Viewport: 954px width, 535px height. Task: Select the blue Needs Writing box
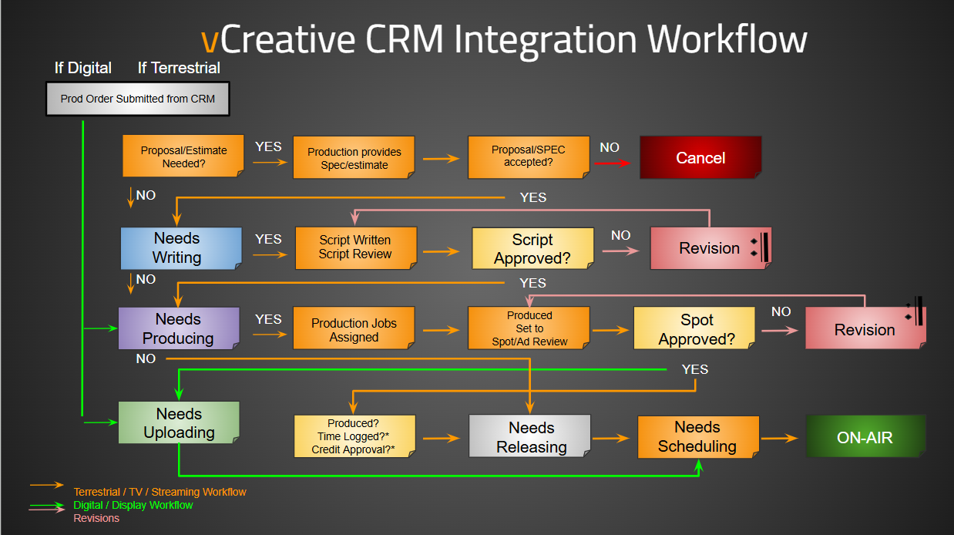pyautogui.click(x=181, y=248)
